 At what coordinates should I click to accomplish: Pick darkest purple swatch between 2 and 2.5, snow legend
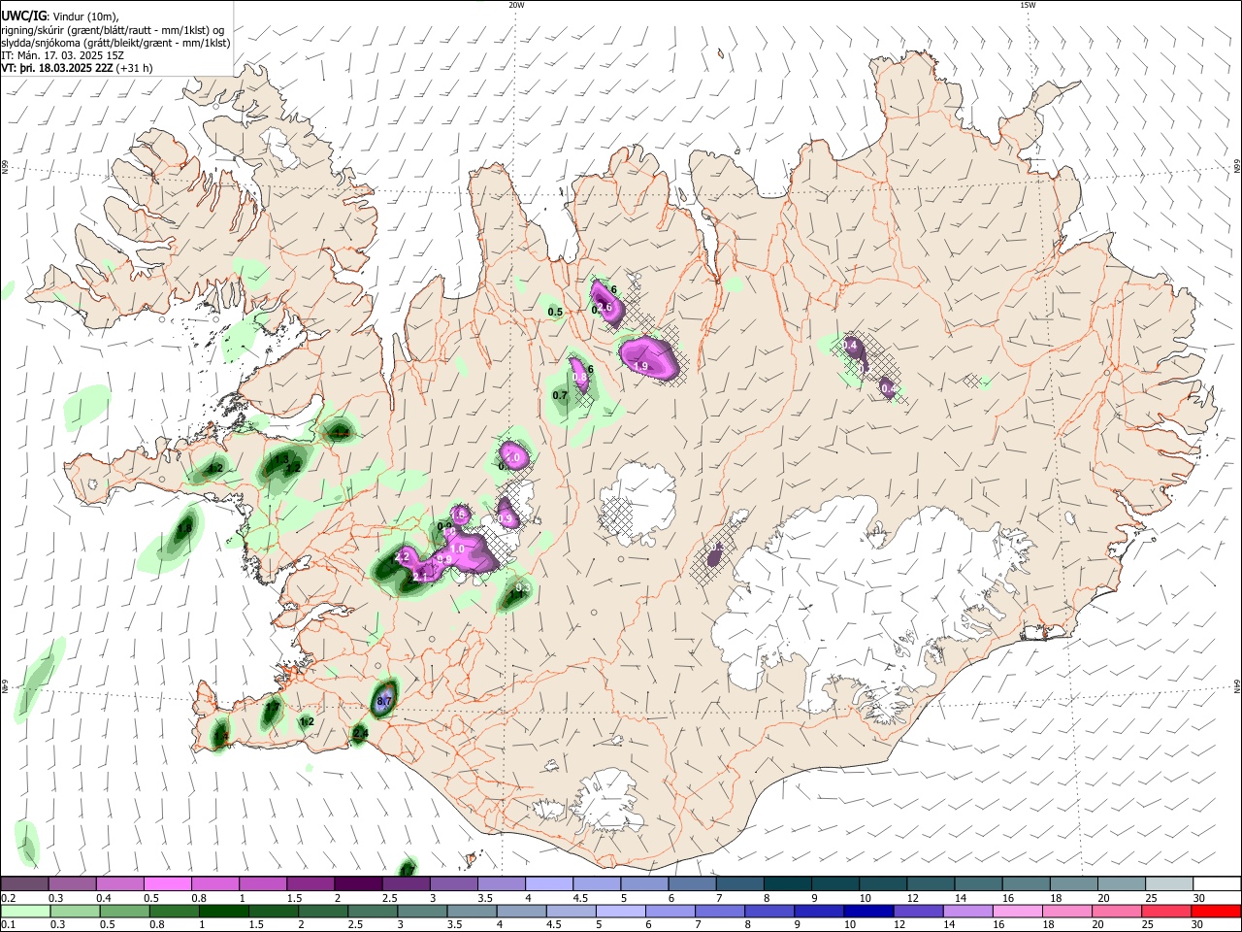357,884
